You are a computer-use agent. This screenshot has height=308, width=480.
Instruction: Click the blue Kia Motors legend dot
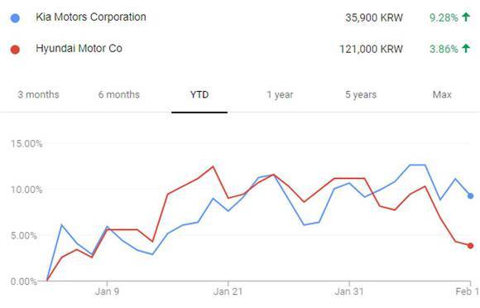[x=15, y=18]
